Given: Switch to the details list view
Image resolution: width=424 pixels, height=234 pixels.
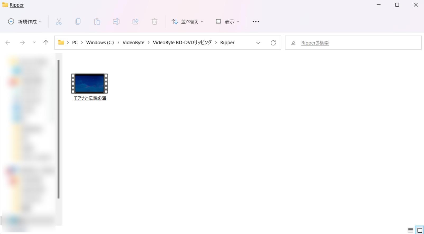Looking at the screenshot, I should [x=410, y=230].
